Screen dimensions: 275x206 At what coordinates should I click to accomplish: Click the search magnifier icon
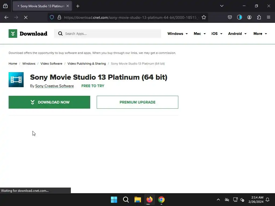point(60,34)
